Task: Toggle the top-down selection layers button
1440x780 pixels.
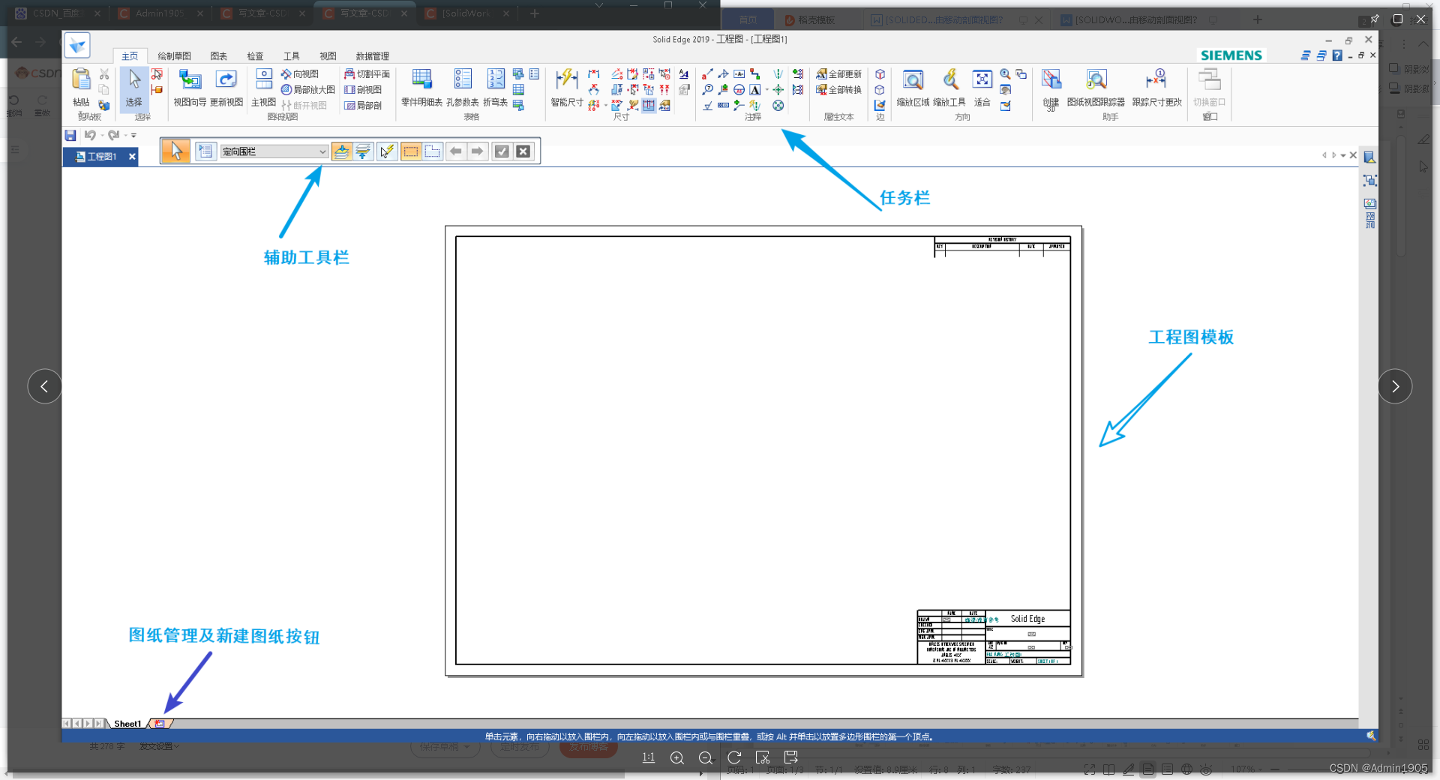Action: 342,151
